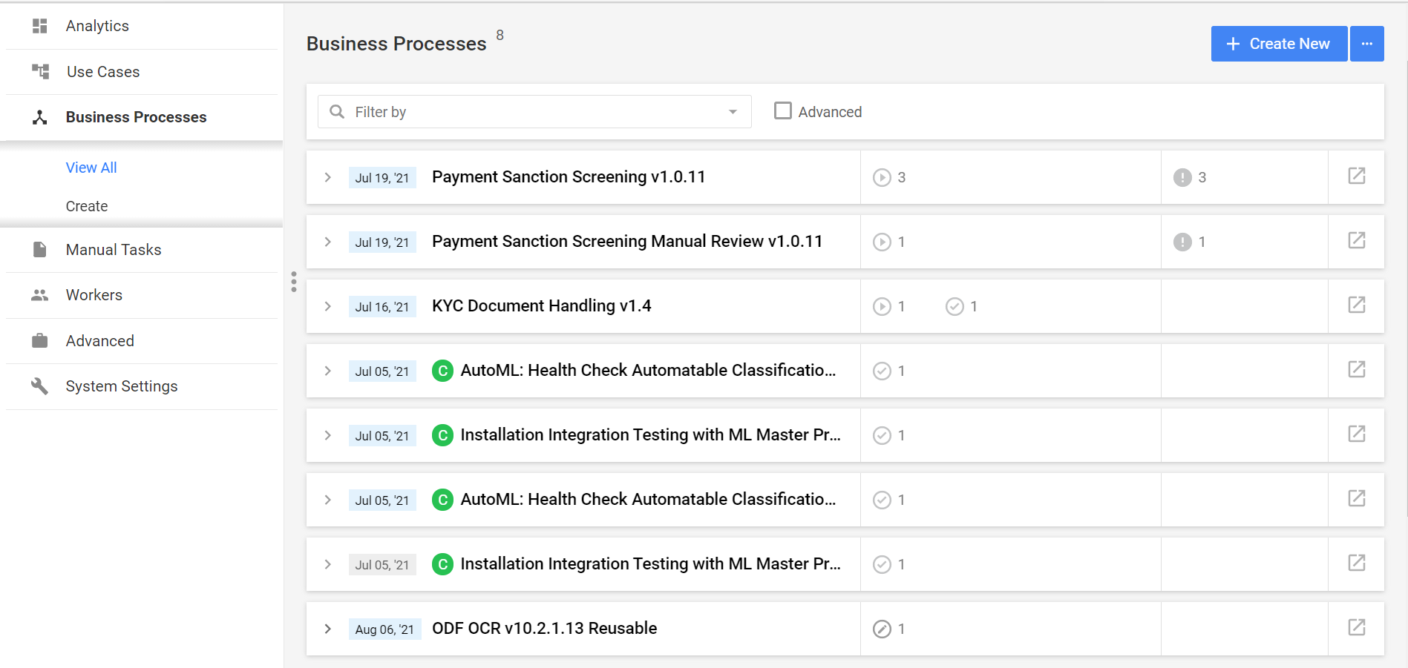Click Payment Sanction Screening Manual Review v1.0.11 title
Image resolution: width=1408 pixels, height=668 pixels.
(627, 242)
